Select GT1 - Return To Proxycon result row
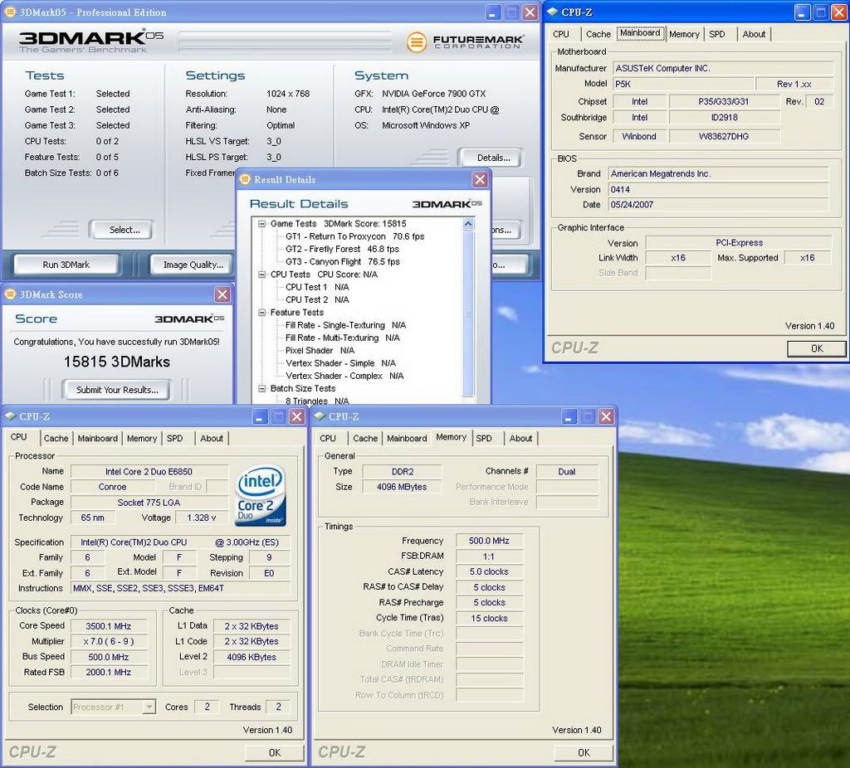This screenshot has height=768, width=850. [x=355, y=236]
